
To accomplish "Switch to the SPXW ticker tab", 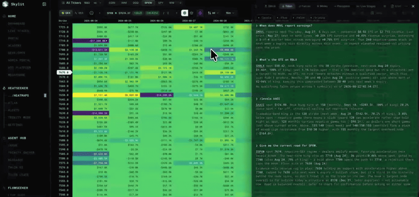I will 148,3.
